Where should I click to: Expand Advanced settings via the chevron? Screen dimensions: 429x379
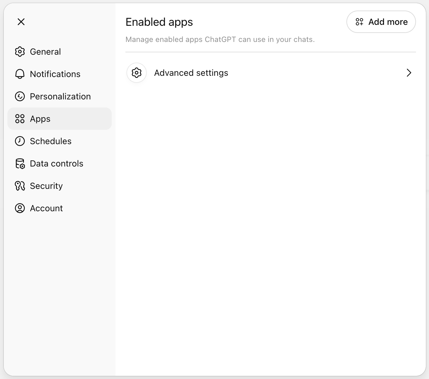pyautogui.click(x=409, y=73)
